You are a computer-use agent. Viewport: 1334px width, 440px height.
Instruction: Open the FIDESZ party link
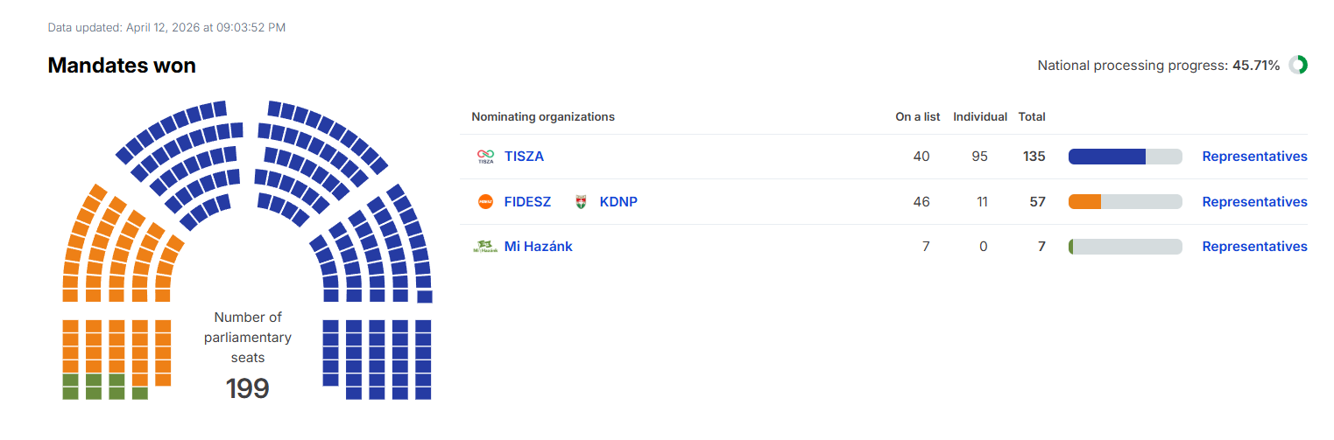pos(527,202)
